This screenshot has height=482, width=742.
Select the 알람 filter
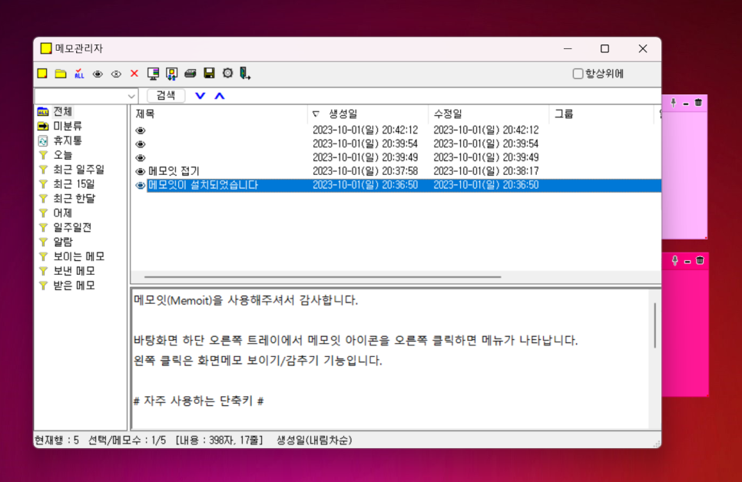[x=62, y=242]
